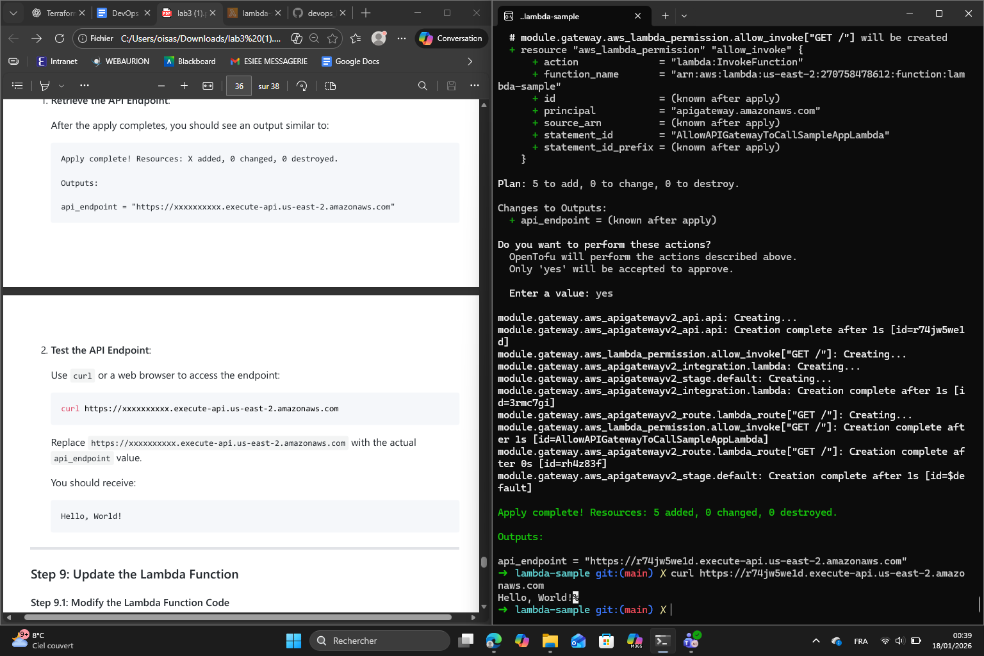Expand the chevron next to the draw tool
The height and width of the screenshot is (656, 984).
tap(60, 85)
